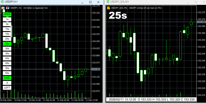206x103 pixels.
Task: Choose the 5s interval button
Action: coord(7,24)
